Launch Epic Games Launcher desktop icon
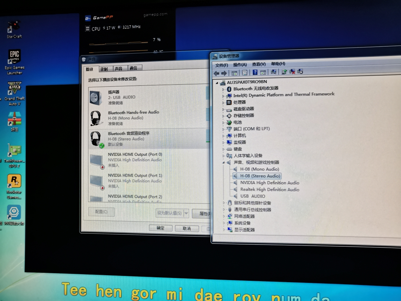 [14, 62]
